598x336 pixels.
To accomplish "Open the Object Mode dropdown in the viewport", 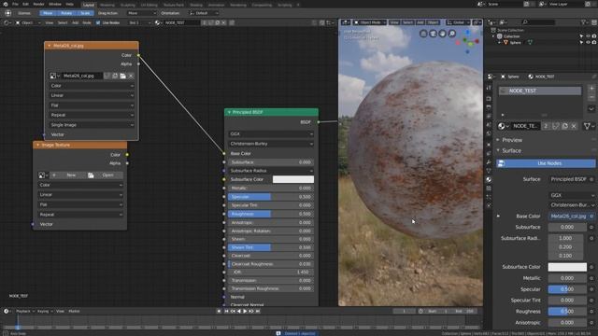I will click(x=370, y=22).
